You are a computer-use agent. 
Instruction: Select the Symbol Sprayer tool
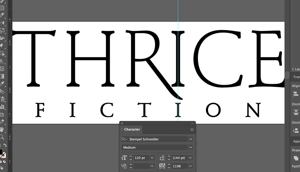2,99
